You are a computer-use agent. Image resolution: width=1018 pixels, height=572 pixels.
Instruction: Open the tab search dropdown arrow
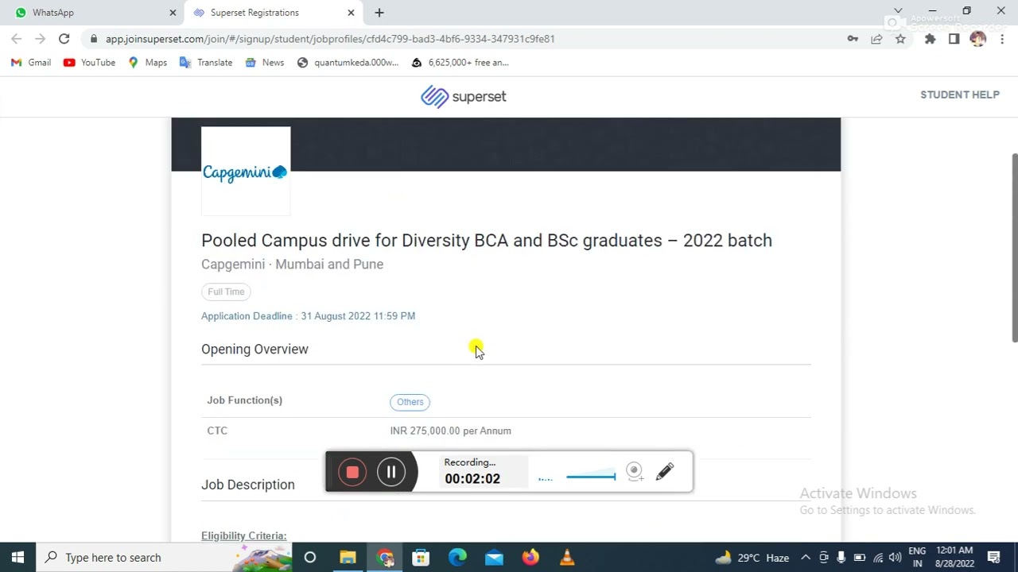pyautogui.click(x=898, y=11)
